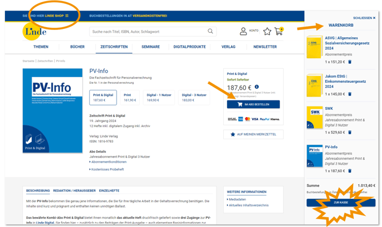Click Im Abo bestellen button
This screenshot has width=382, height=227.
253,104
